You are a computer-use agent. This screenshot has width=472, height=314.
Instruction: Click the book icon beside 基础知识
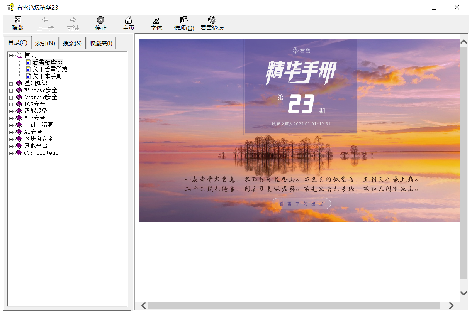pos(20,83)
